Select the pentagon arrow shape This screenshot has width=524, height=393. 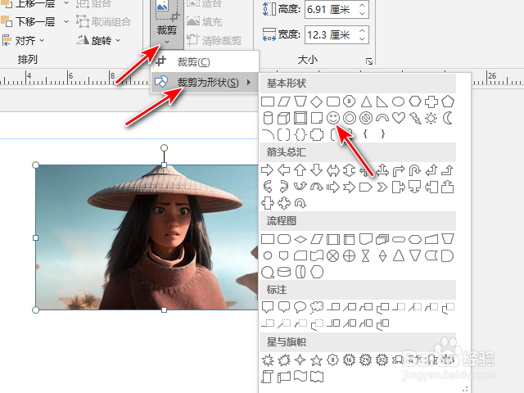pyautogui.click(x=366, y=187)
